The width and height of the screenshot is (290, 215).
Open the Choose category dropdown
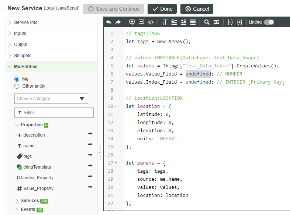coord(51,99)
